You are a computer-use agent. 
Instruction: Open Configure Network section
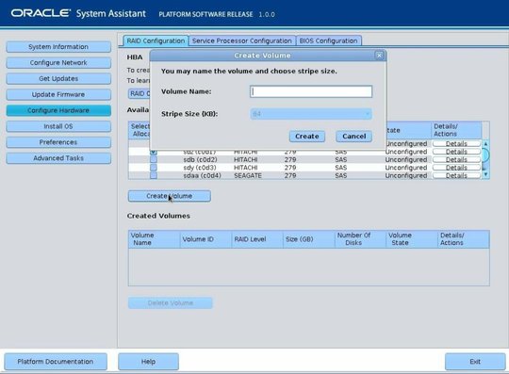coord(58,62)
